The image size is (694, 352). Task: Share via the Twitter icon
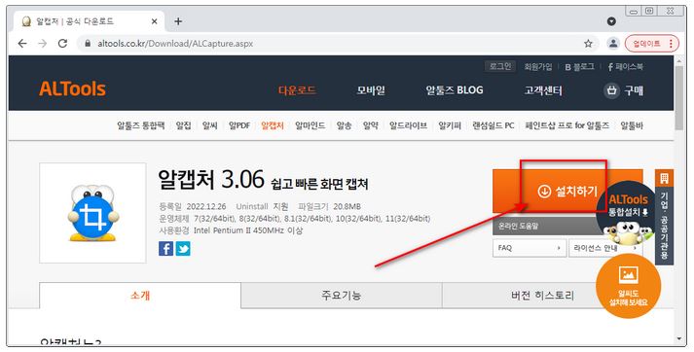(183, 249)
